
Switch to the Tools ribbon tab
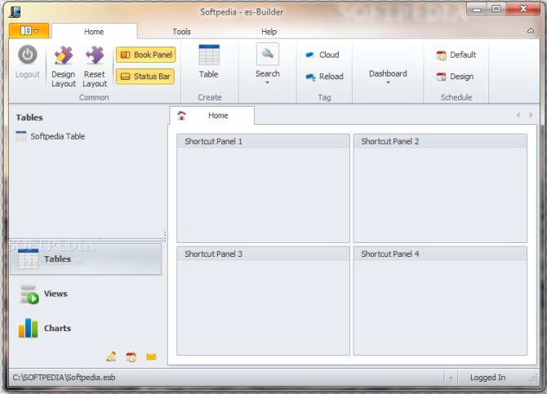[x=181, y=31]
